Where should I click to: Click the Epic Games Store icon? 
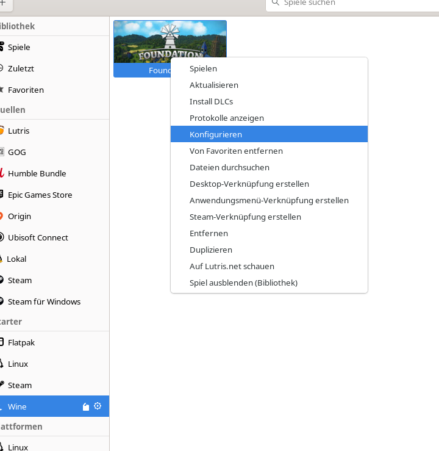point(2,194)
